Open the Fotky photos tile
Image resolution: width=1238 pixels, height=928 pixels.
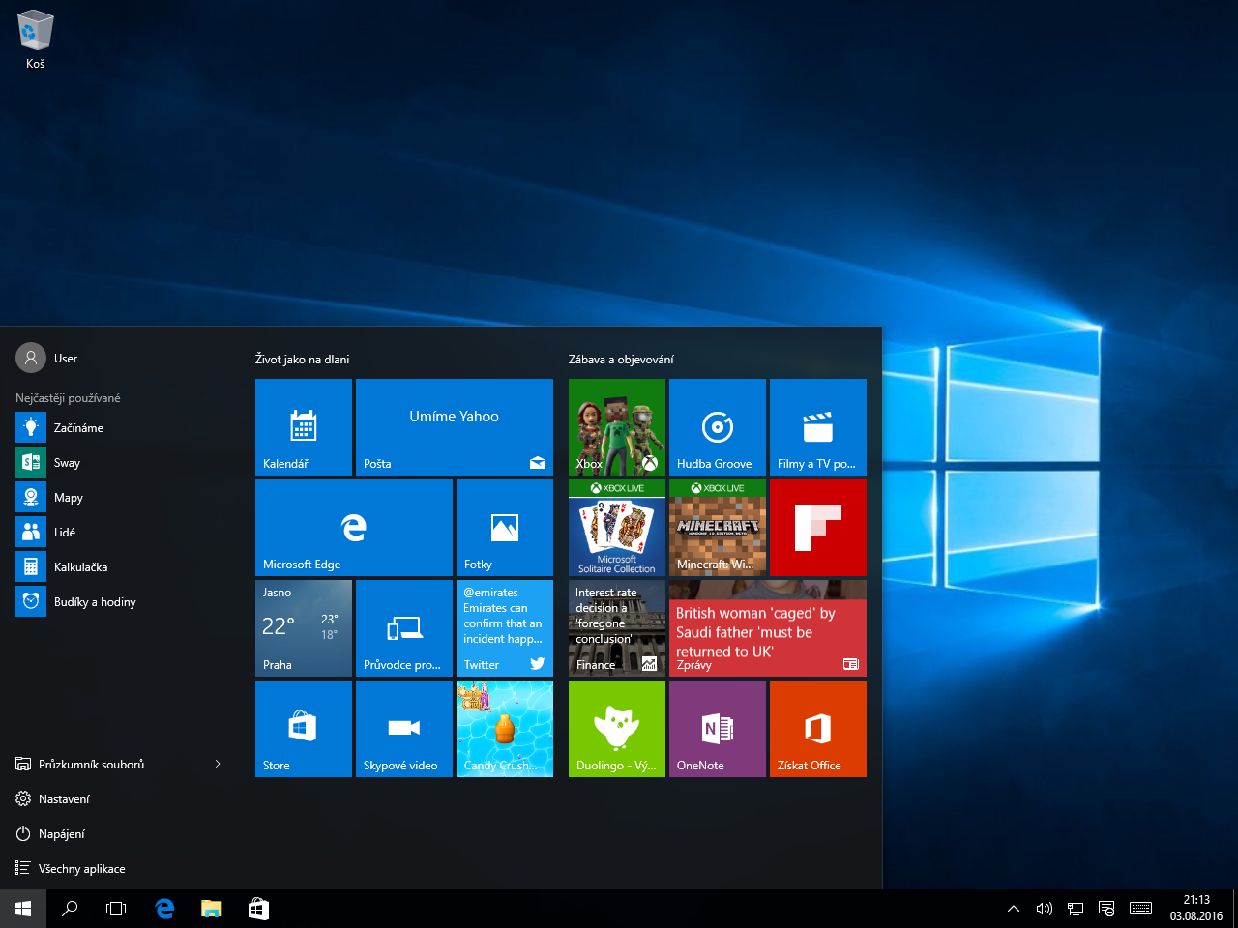(x=505, y=528)
